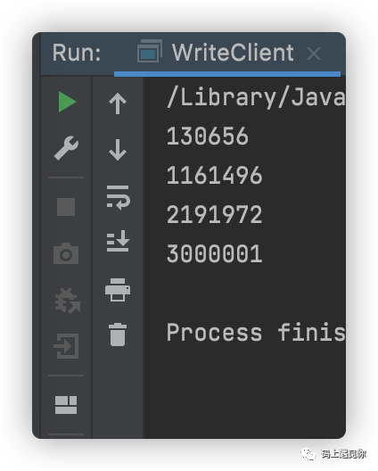Click the /Library/Java command line
This screenshot has width=378, height=471.
(x=256, y=98)
